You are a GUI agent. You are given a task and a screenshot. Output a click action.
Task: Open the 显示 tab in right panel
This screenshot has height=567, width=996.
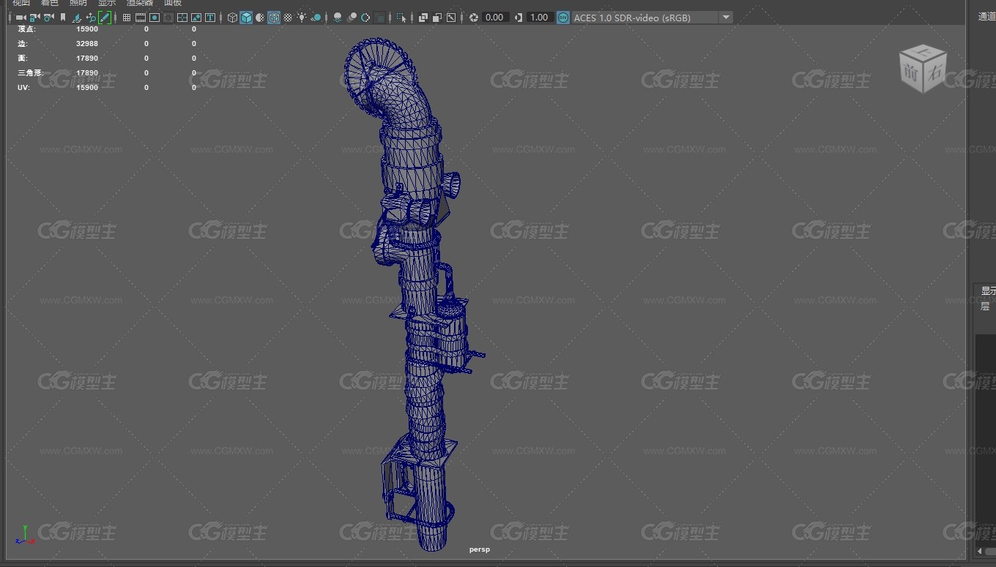988,291
